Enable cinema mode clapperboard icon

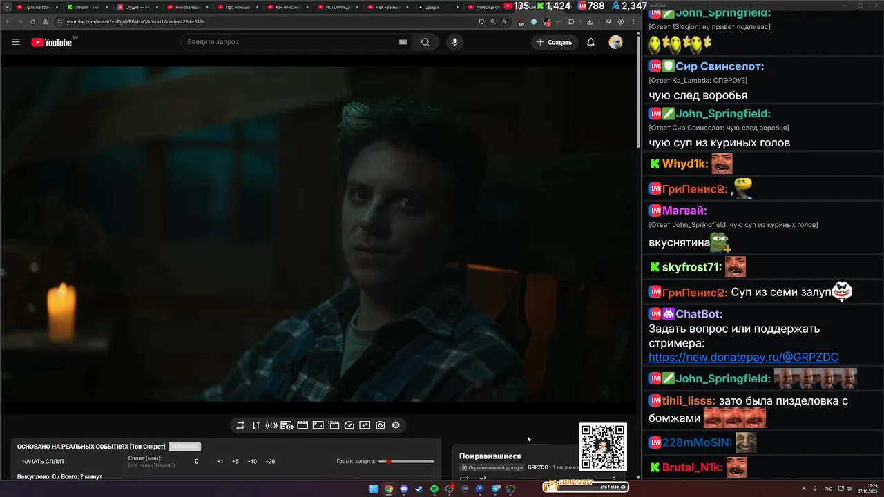302,425
